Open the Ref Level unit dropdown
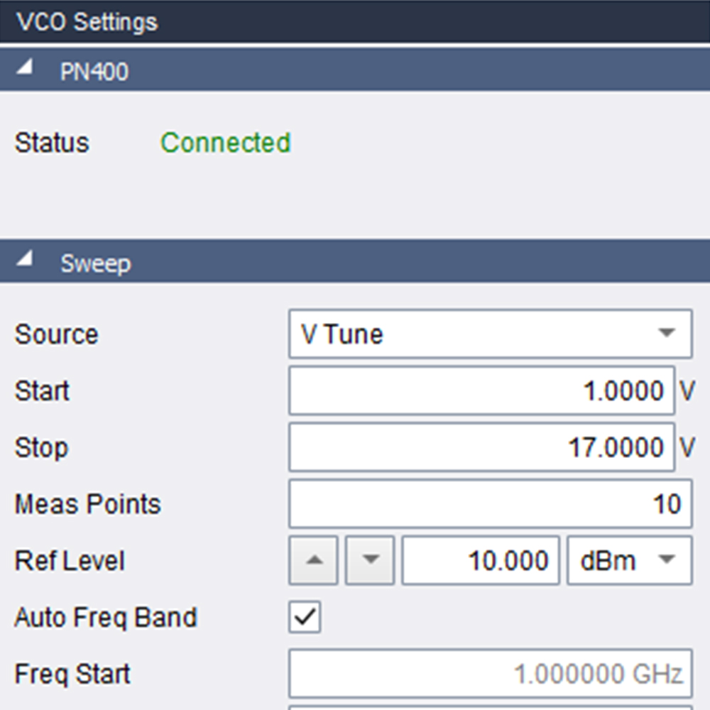The image size is (710, 710). 628,560
